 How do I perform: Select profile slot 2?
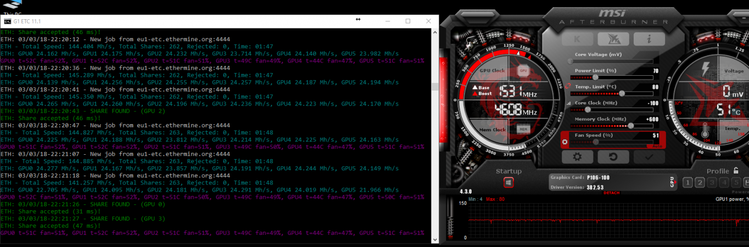point(700,183)
